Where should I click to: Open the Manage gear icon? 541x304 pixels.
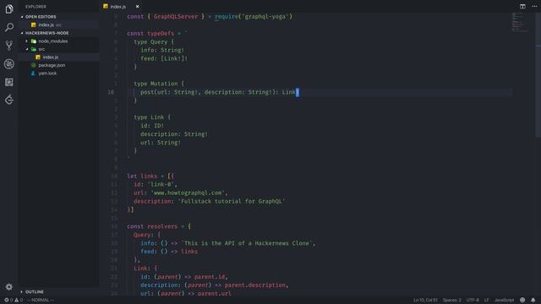[x=9, y=287]
